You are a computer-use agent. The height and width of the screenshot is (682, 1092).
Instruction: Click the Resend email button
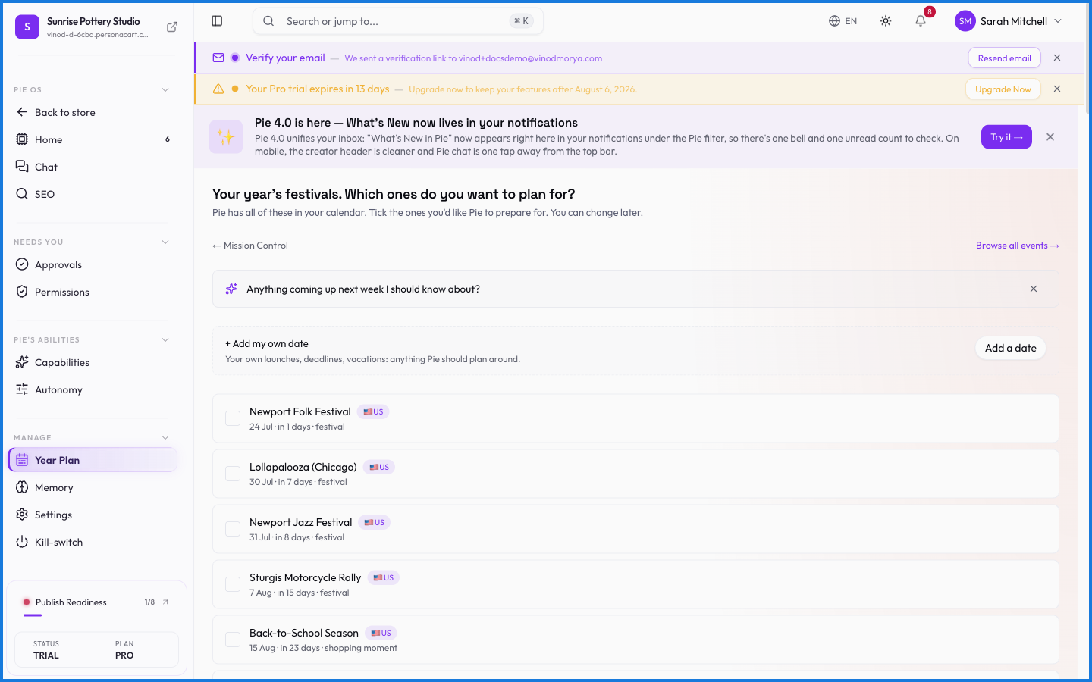1005,58
